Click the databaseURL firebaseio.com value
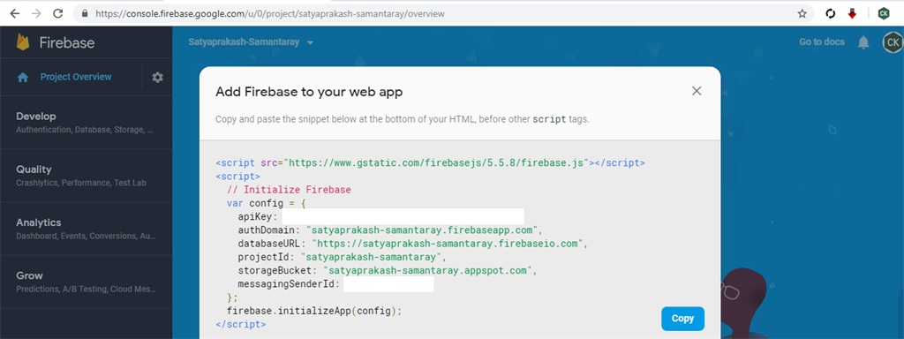 pos(447,244)
